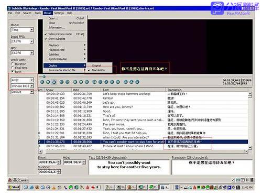Select the subtitle row "Rambo!"

tap(143, 98)
